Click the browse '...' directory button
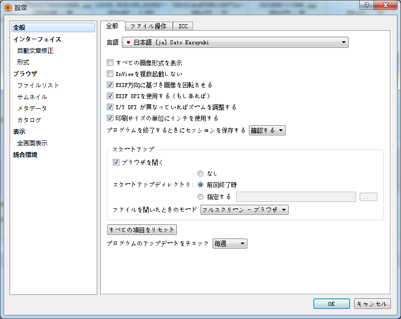The width and height of the screenshot is (401, 319). point(368,197)
